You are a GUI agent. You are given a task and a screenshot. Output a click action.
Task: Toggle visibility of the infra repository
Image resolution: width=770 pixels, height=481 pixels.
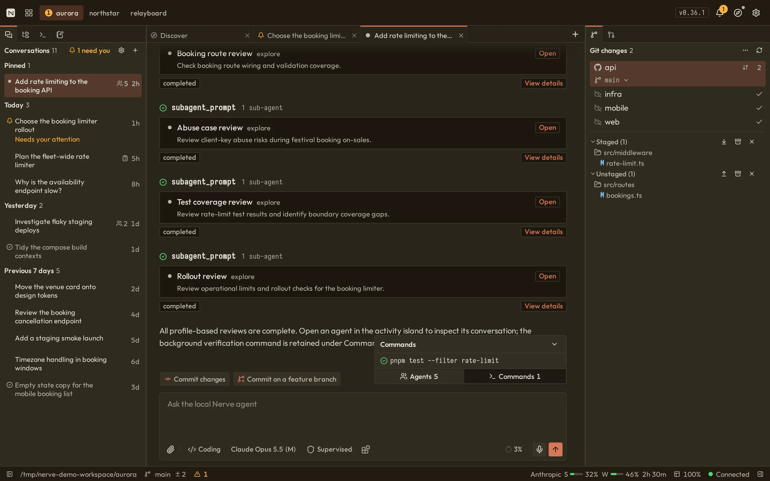pos(598,94)
